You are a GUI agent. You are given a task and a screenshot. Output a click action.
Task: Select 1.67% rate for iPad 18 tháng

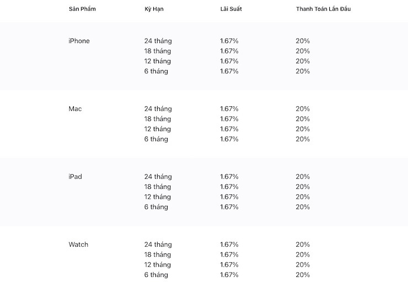(229, 187)
